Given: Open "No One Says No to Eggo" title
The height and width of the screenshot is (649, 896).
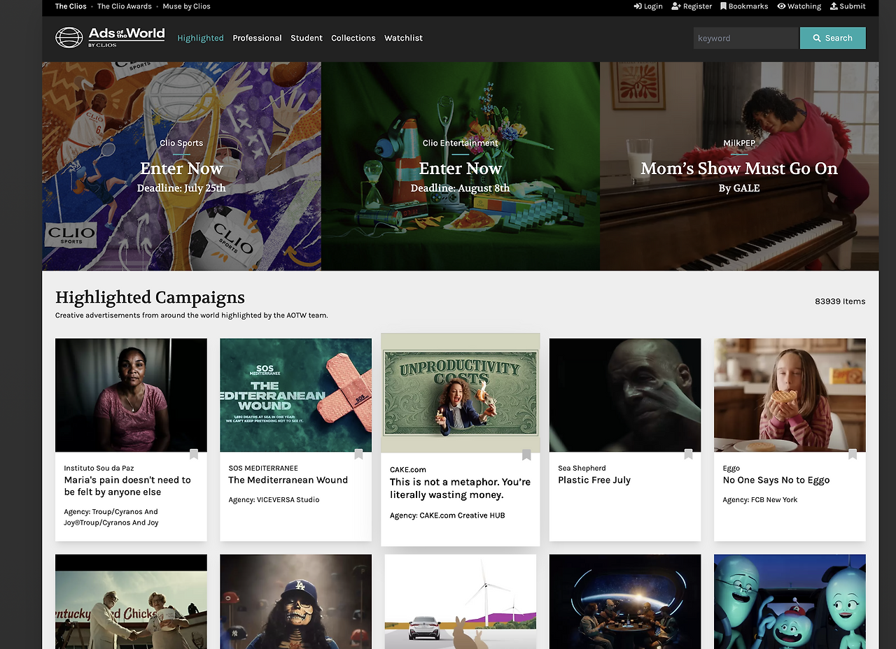Looking at the screenshot, I should (776, 480).
